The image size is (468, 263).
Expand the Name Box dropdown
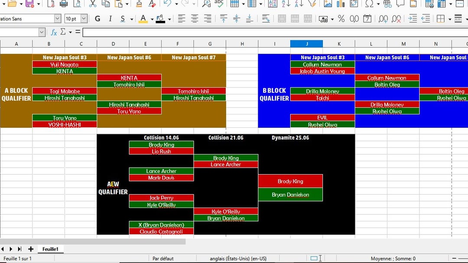click(42, 32)
